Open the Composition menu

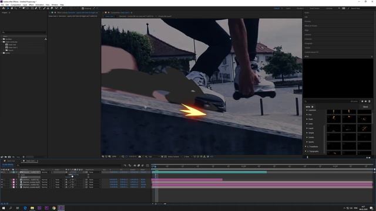pyautogui.click(x=16, y=5)
